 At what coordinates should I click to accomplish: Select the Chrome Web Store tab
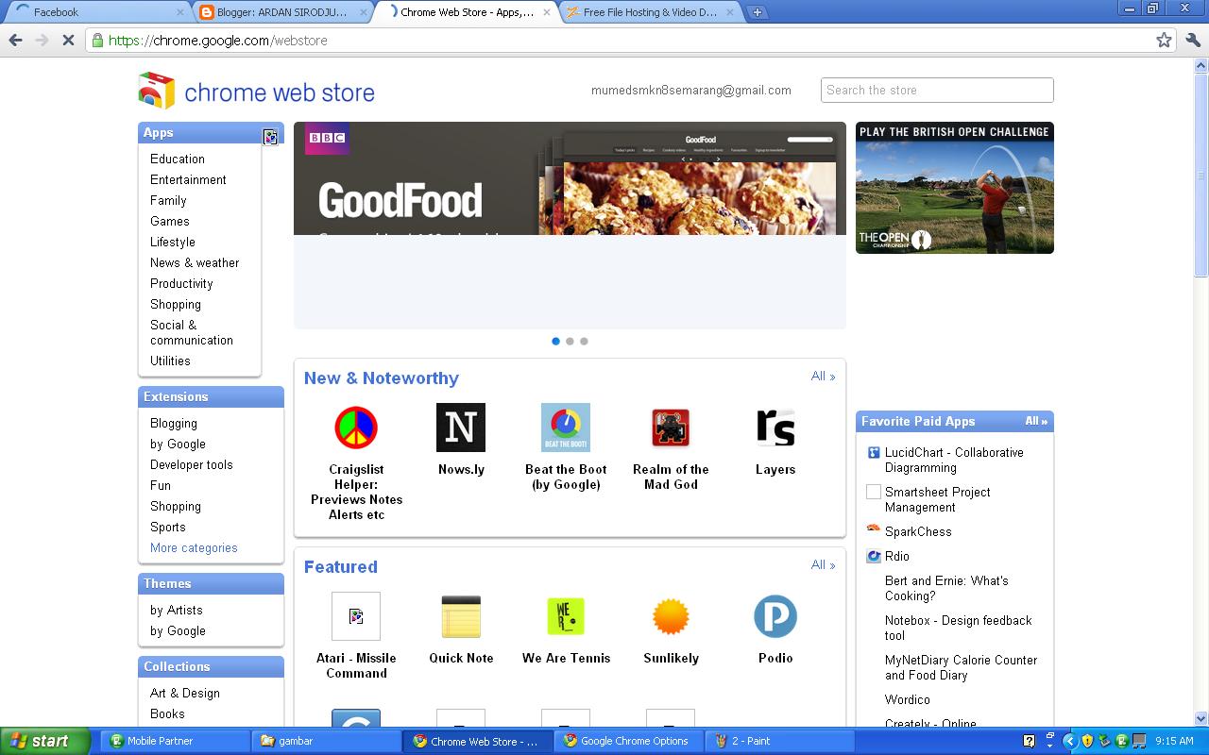pos(467,12)
